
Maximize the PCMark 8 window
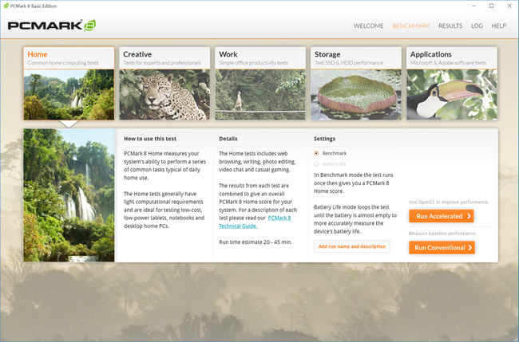click(x=492, y=6)
